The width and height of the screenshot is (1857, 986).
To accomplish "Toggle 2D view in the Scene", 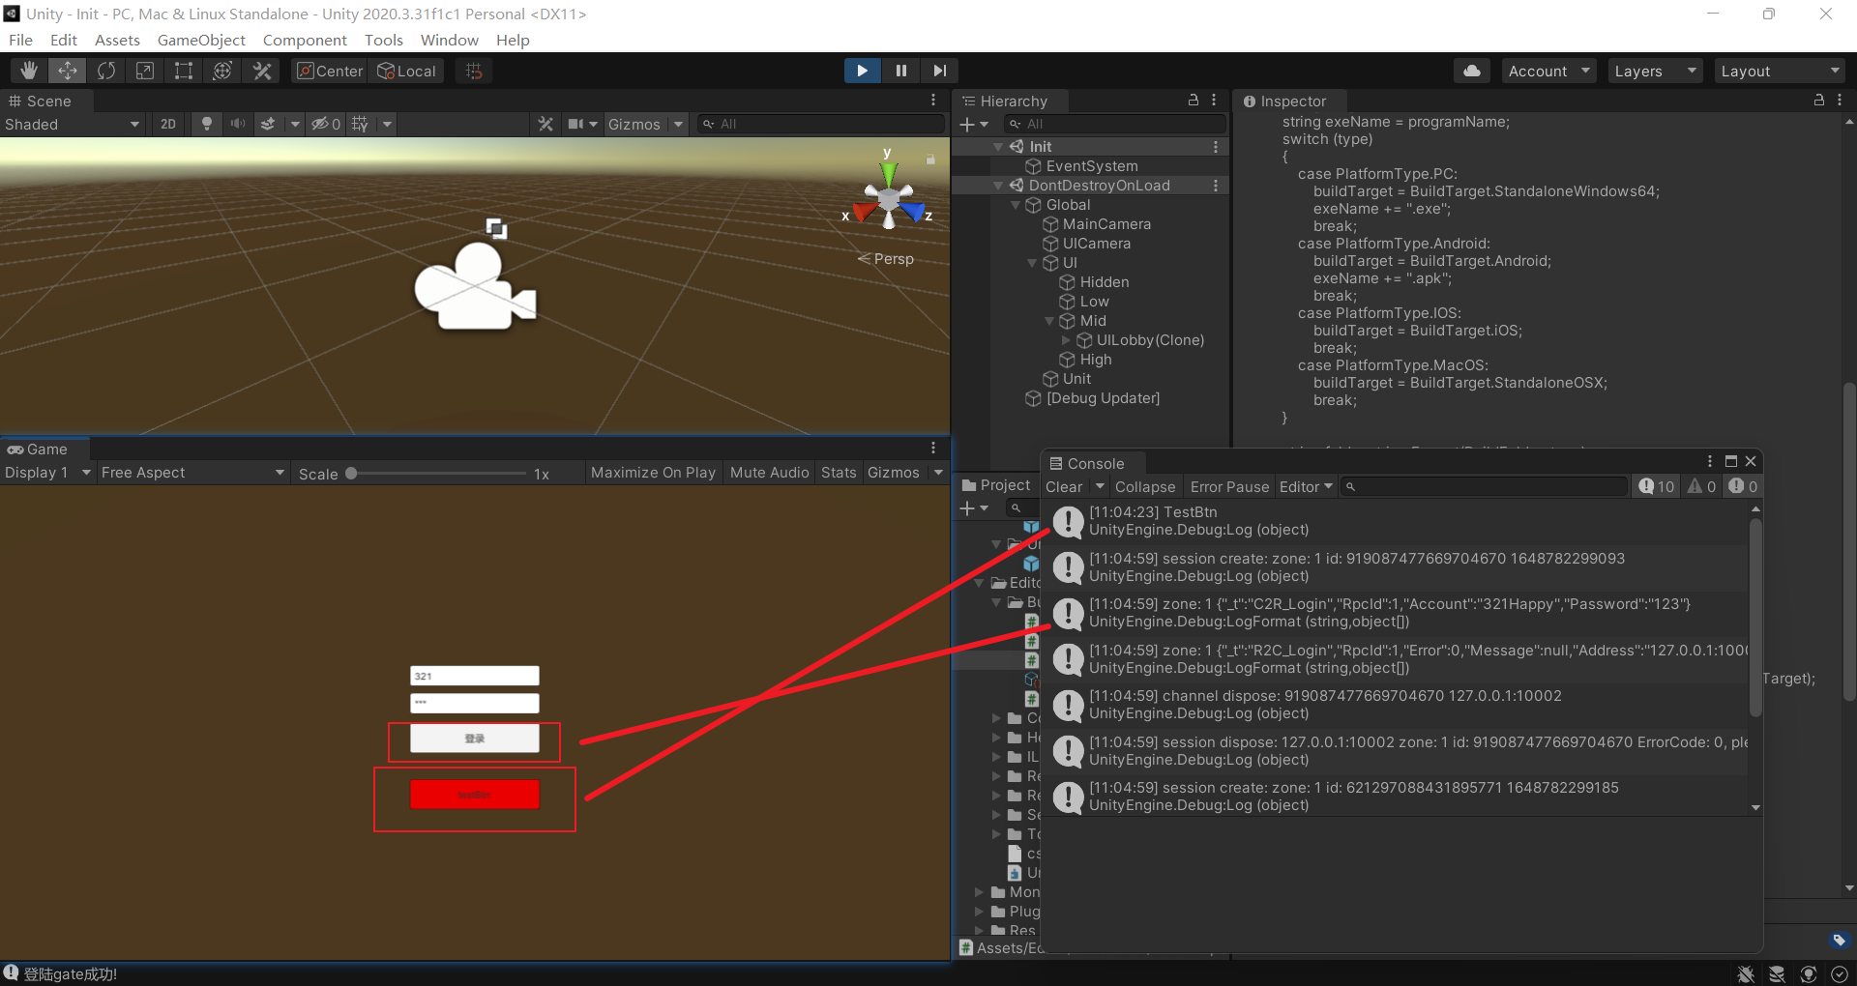I will pos(167,124).
